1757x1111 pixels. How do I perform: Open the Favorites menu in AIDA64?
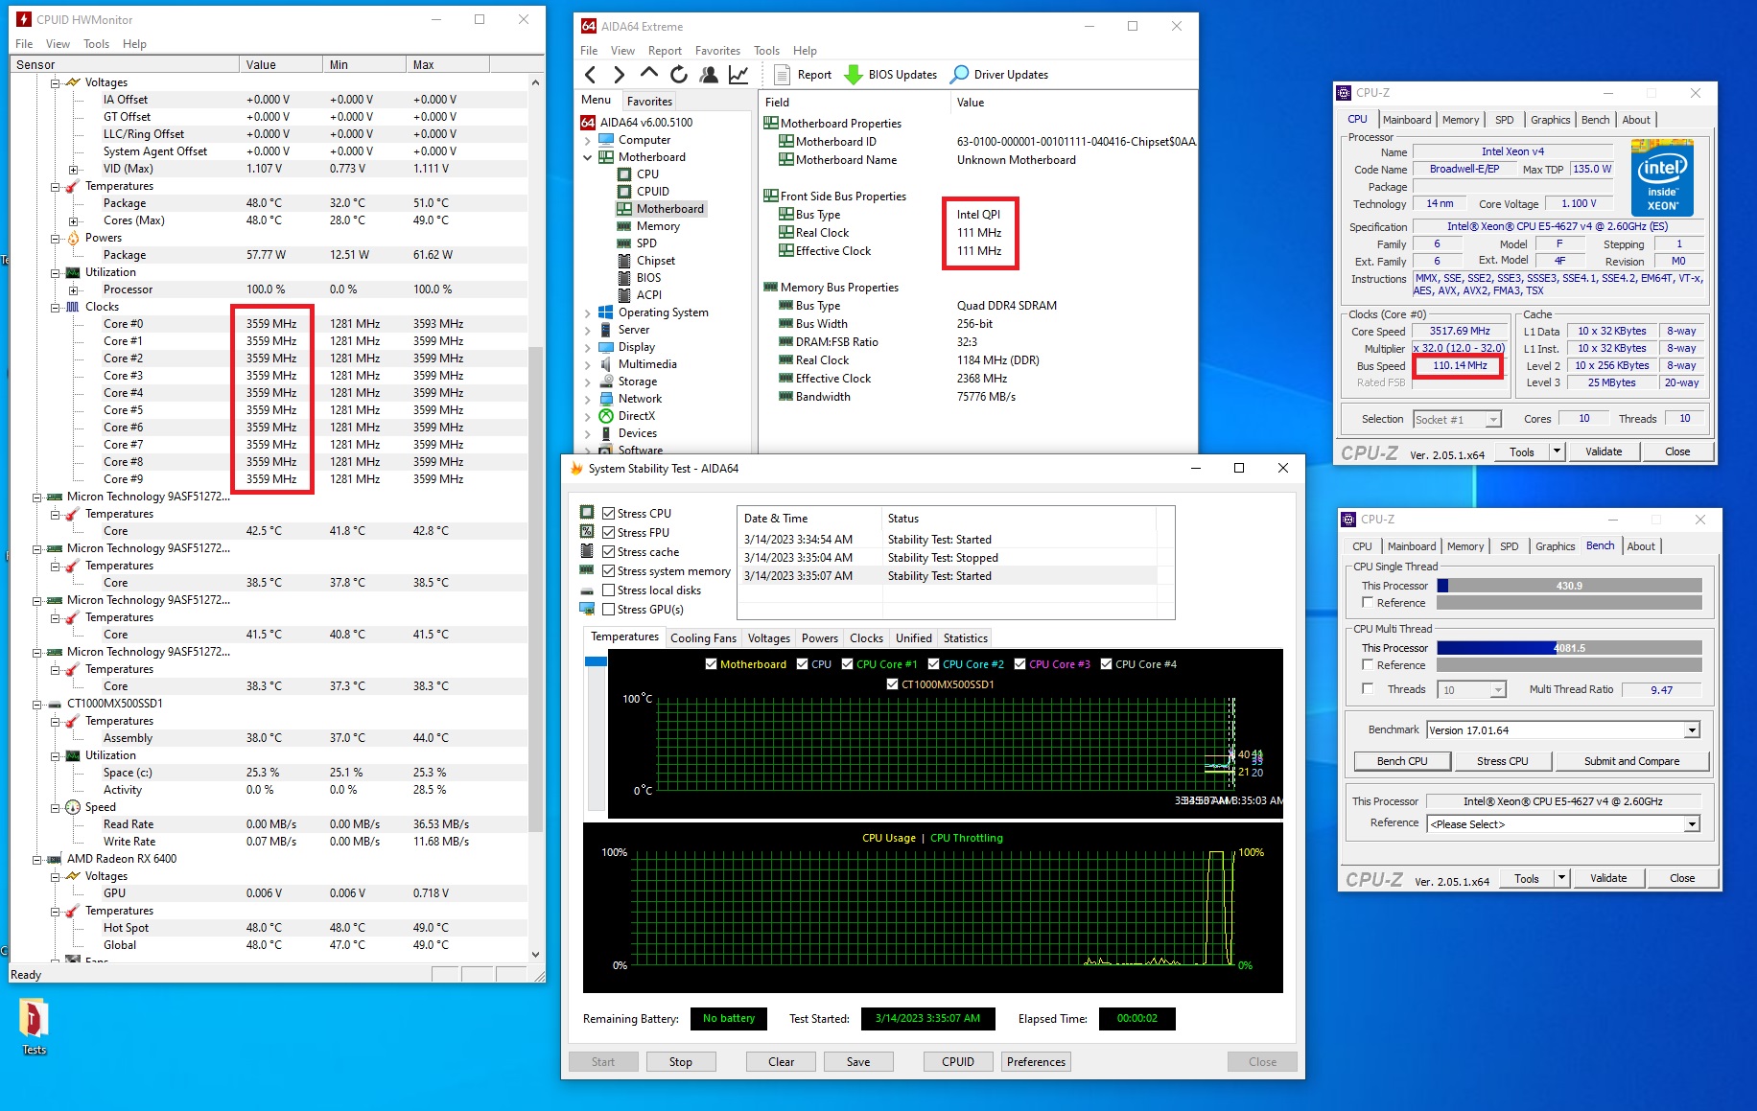[x=717, y=51]
